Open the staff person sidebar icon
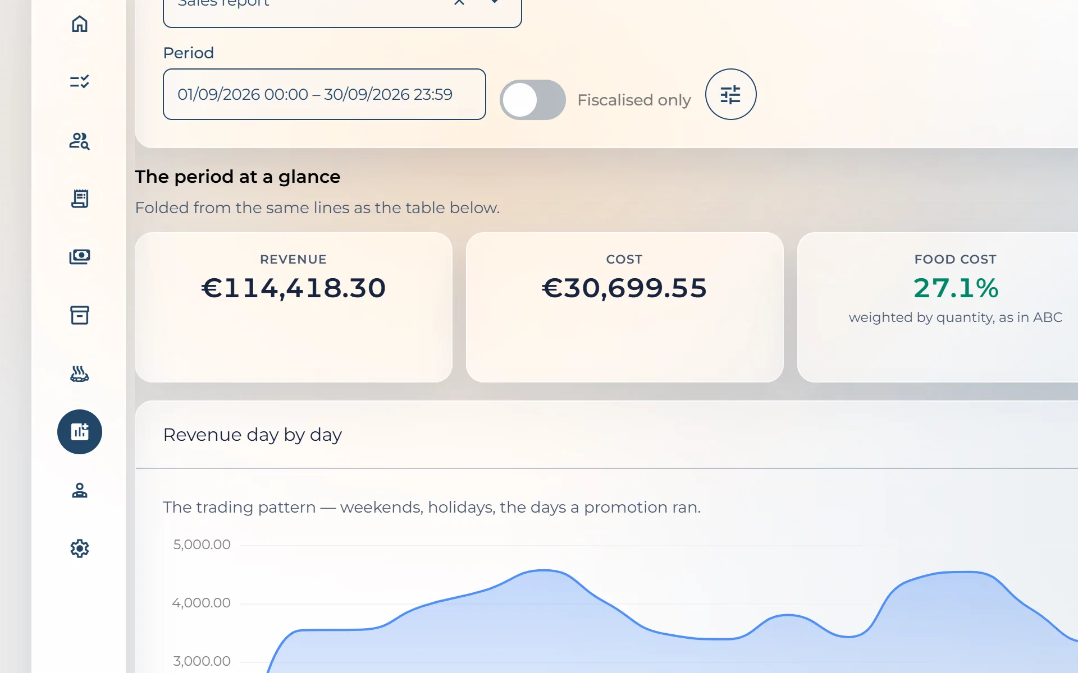The height and width of the screenshot is (673, 1078). pyautogui.click(x=80, y=490)
